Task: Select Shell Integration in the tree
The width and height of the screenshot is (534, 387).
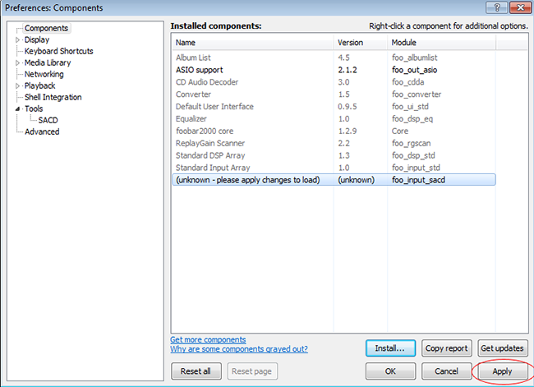Action: pyautogui.click(x=53, y=97)
